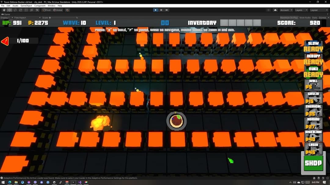The height and width of the screenshot is (185, 330).
Task: Toggle Maximize On Play
Action: pos(288,17)
